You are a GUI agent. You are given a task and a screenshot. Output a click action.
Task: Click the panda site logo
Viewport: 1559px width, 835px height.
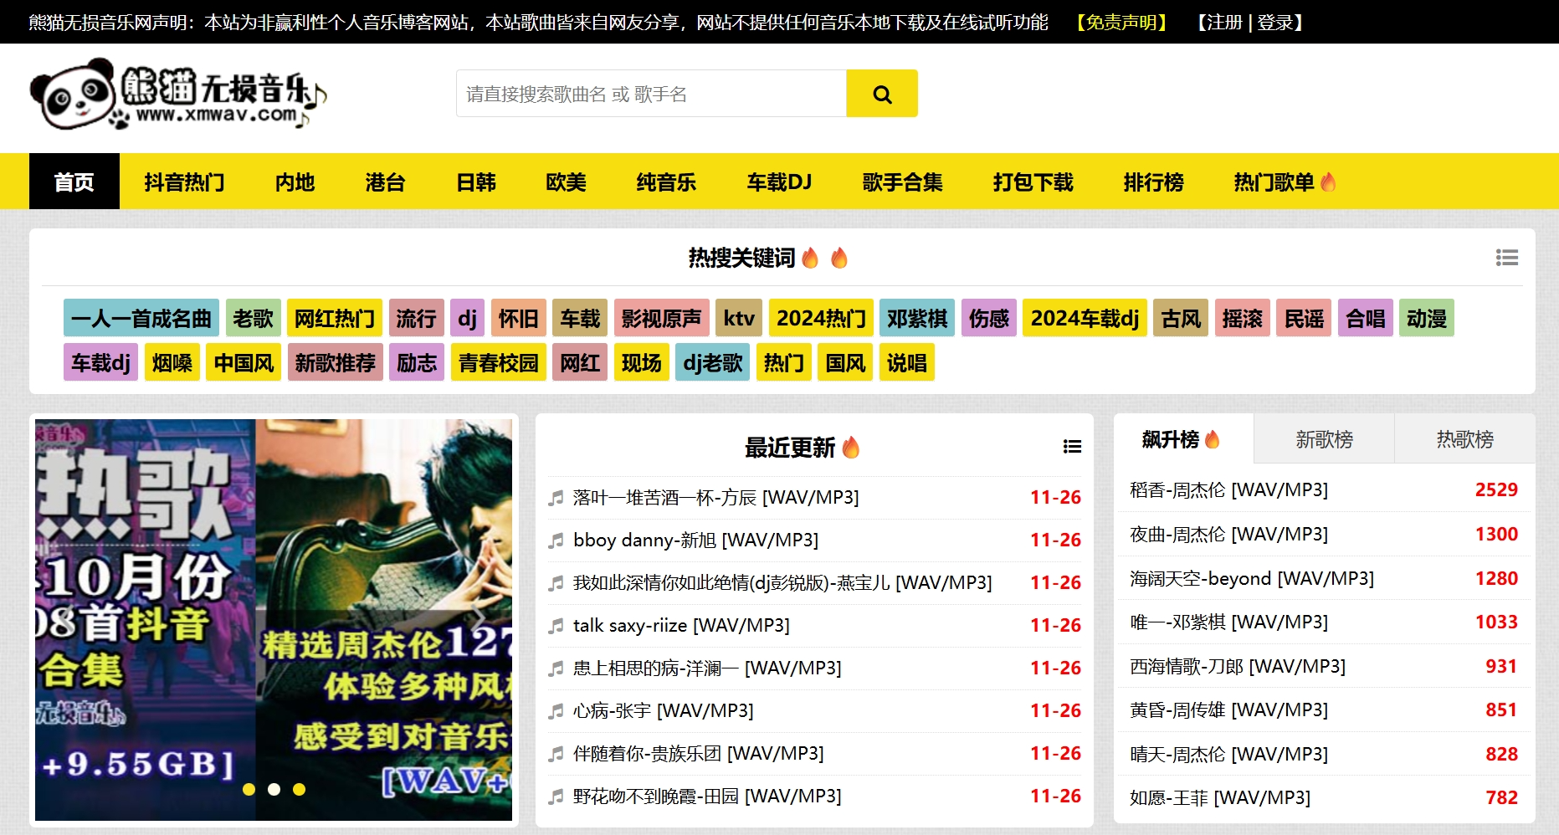177,95
